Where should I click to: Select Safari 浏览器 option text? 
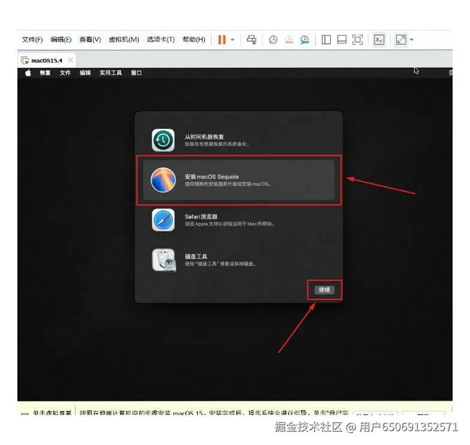[x=201, y=217]
